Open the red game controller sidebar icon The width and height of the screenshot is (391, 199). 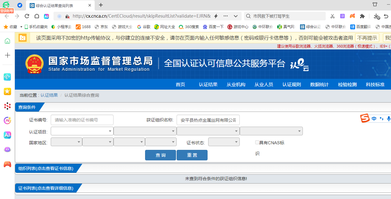7,164
